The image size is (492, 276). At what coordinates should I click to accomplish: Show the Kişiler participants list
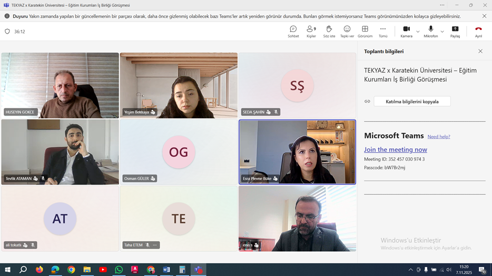[x=311, y=31]
